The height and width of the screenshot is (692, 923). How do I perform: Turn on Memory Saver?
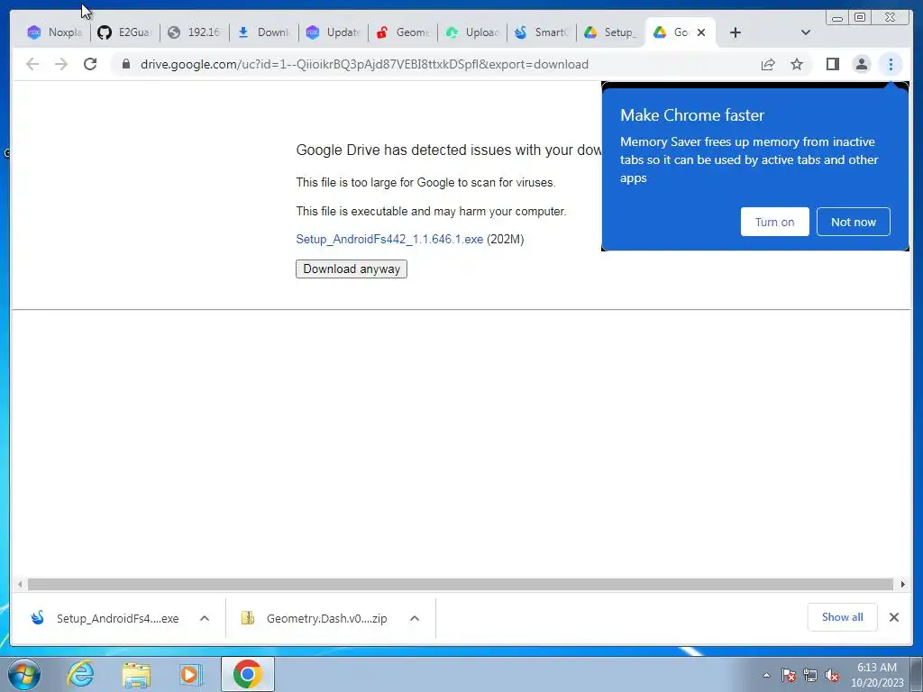[x=774, y=222]
